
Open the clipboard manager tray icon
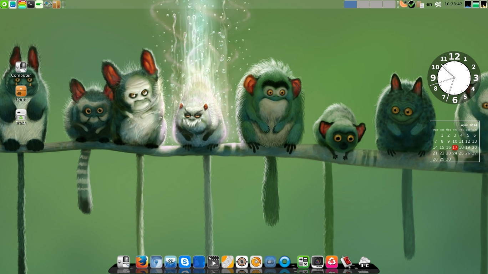coord(420,4)
